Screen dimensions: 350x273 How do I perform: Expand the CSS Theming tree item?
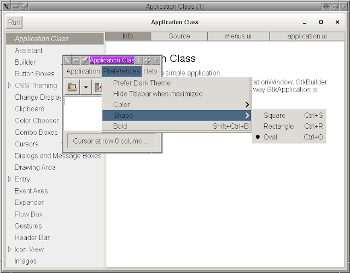click(10, 86)
